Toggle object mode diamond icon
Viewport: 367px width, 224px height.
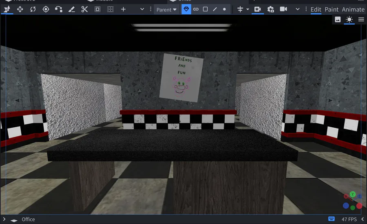[186, 9]
